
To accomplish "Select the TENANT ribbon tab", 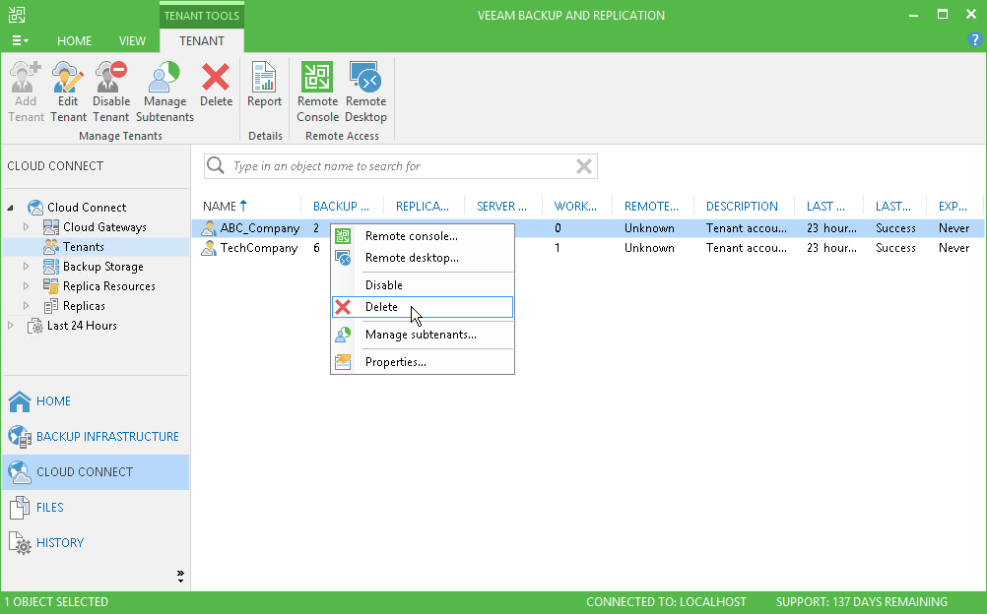I will click(x=201, y=41).
